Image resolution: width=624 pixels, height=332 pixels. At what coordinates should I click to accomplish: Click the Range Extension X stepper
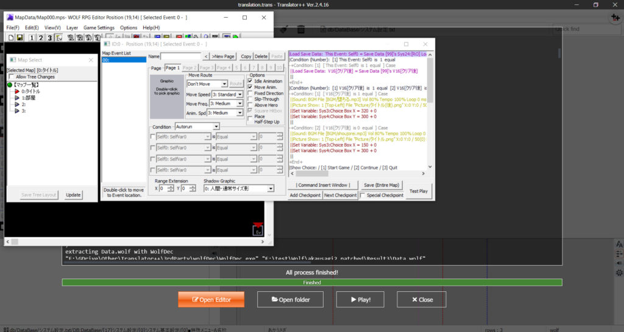pyautogui.click(x=171, y=188)
